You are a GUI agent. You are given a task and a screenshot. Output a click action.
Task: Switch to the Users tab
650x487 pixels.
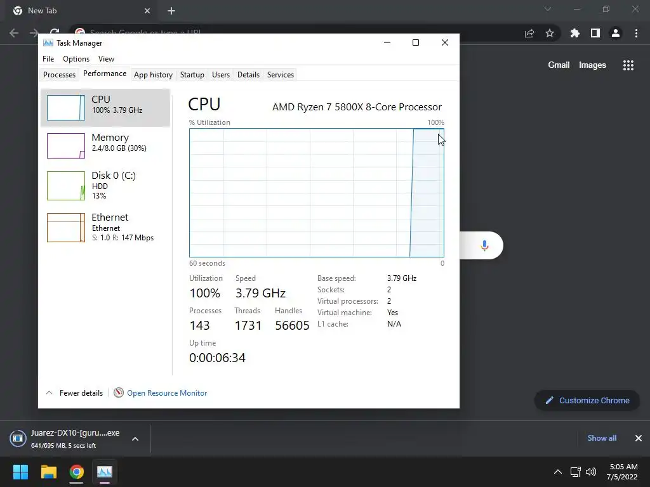[220, 75]
